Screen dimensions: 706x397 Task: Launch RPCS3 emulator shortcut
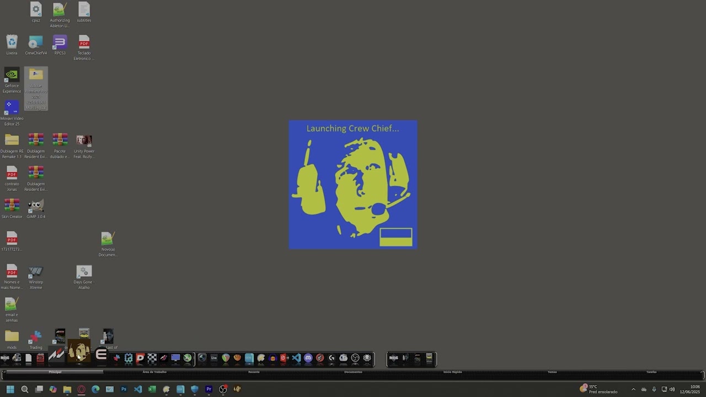60,45
